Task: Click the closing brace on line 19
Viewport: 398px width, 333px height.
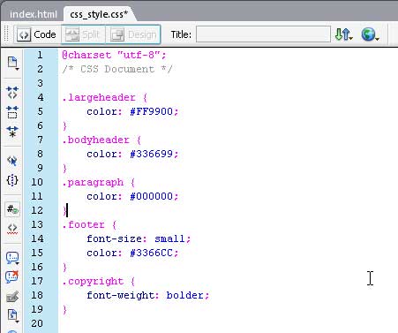Action: pyautogui.click(x=64, y=309)
